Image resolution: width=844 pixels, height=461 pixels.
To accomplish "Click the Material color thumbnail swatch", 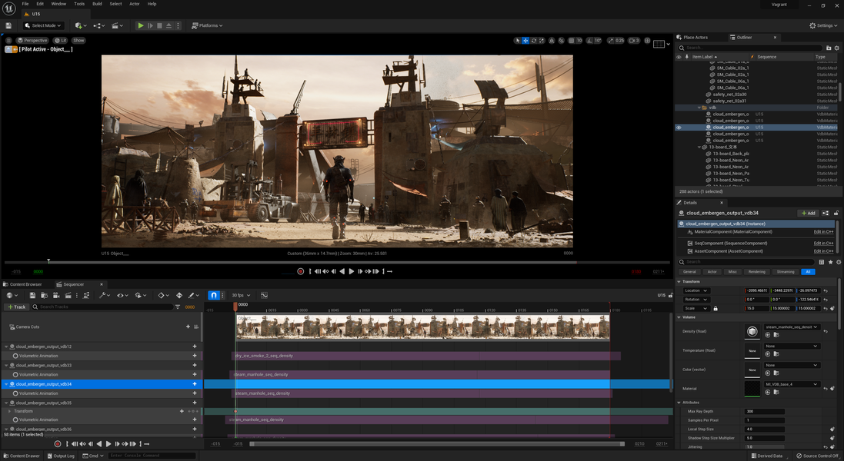I will point(752,389).
